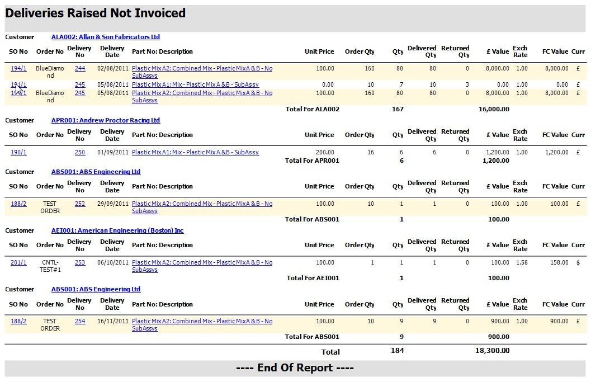Click ABS001 customer link above delivery 252

[96, 172]
